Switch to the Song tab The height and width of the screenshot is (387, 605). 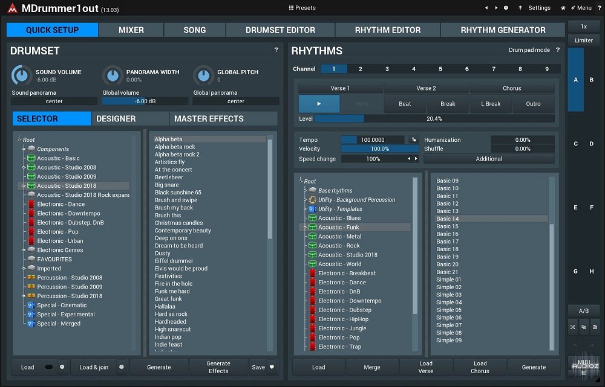[194, 30]
